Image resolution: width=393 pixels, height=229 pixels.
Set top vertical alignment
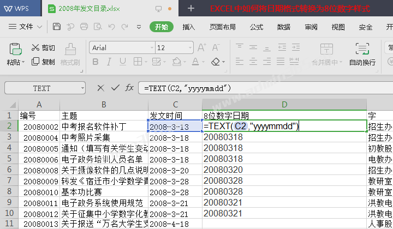240,47
